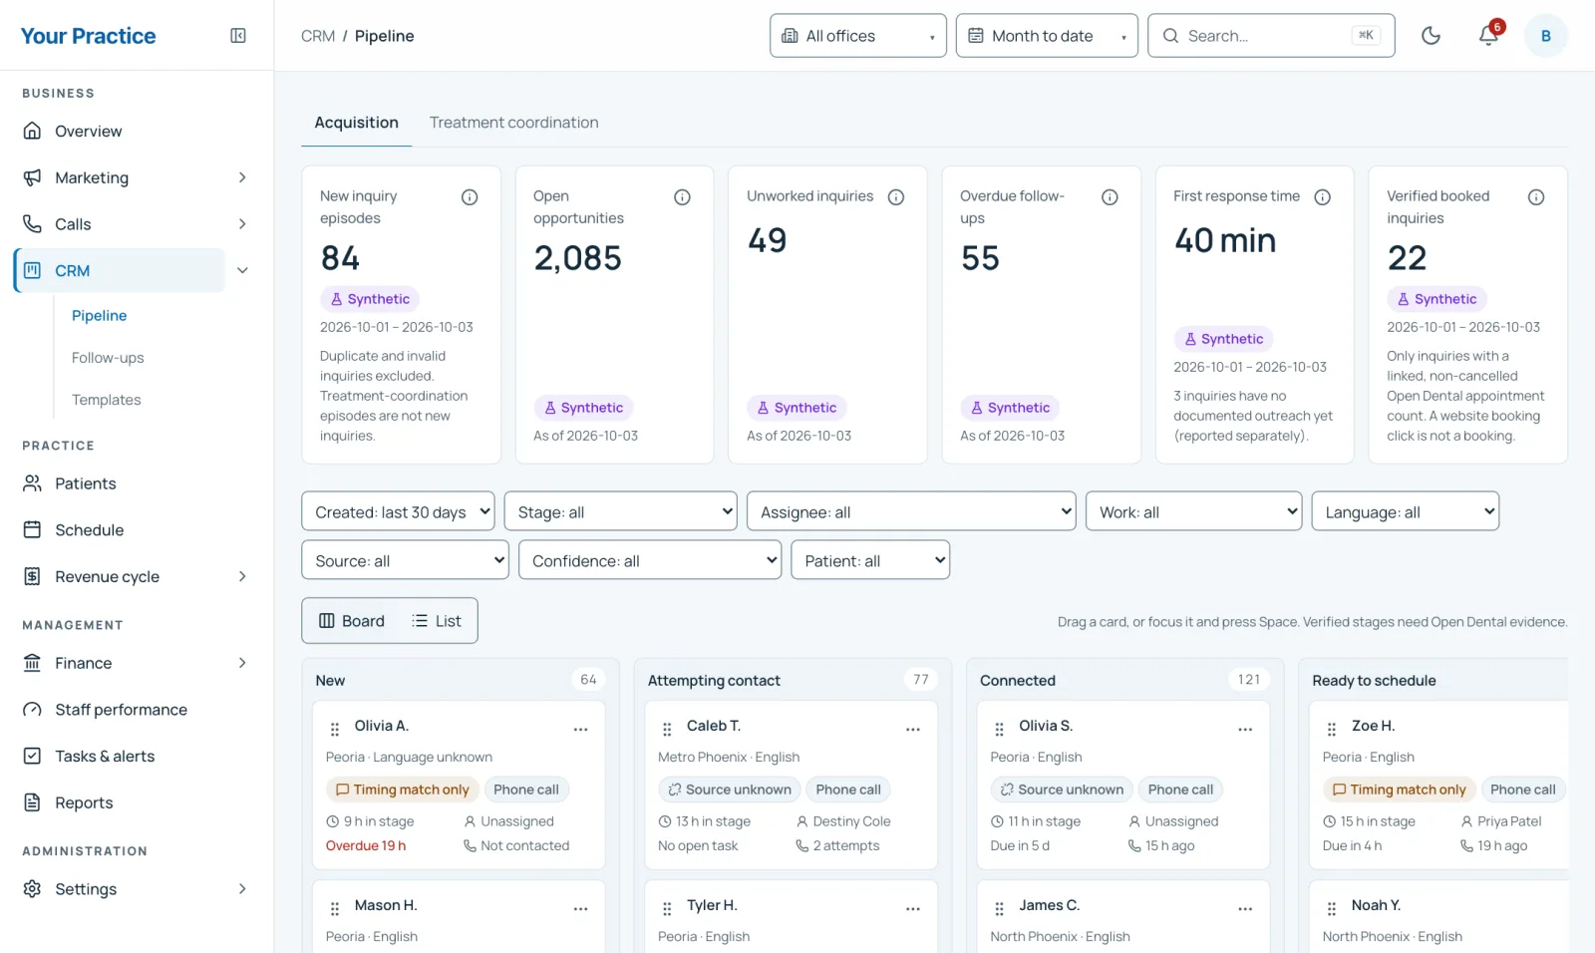Click info icon for Overdue follow-ups
Viewport: 1595px width, 953px height.
(1110, 197)
